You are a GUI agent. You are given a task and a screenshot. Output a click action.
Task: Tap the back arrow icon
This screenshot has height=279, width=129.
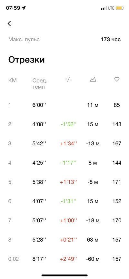[9, 24]
